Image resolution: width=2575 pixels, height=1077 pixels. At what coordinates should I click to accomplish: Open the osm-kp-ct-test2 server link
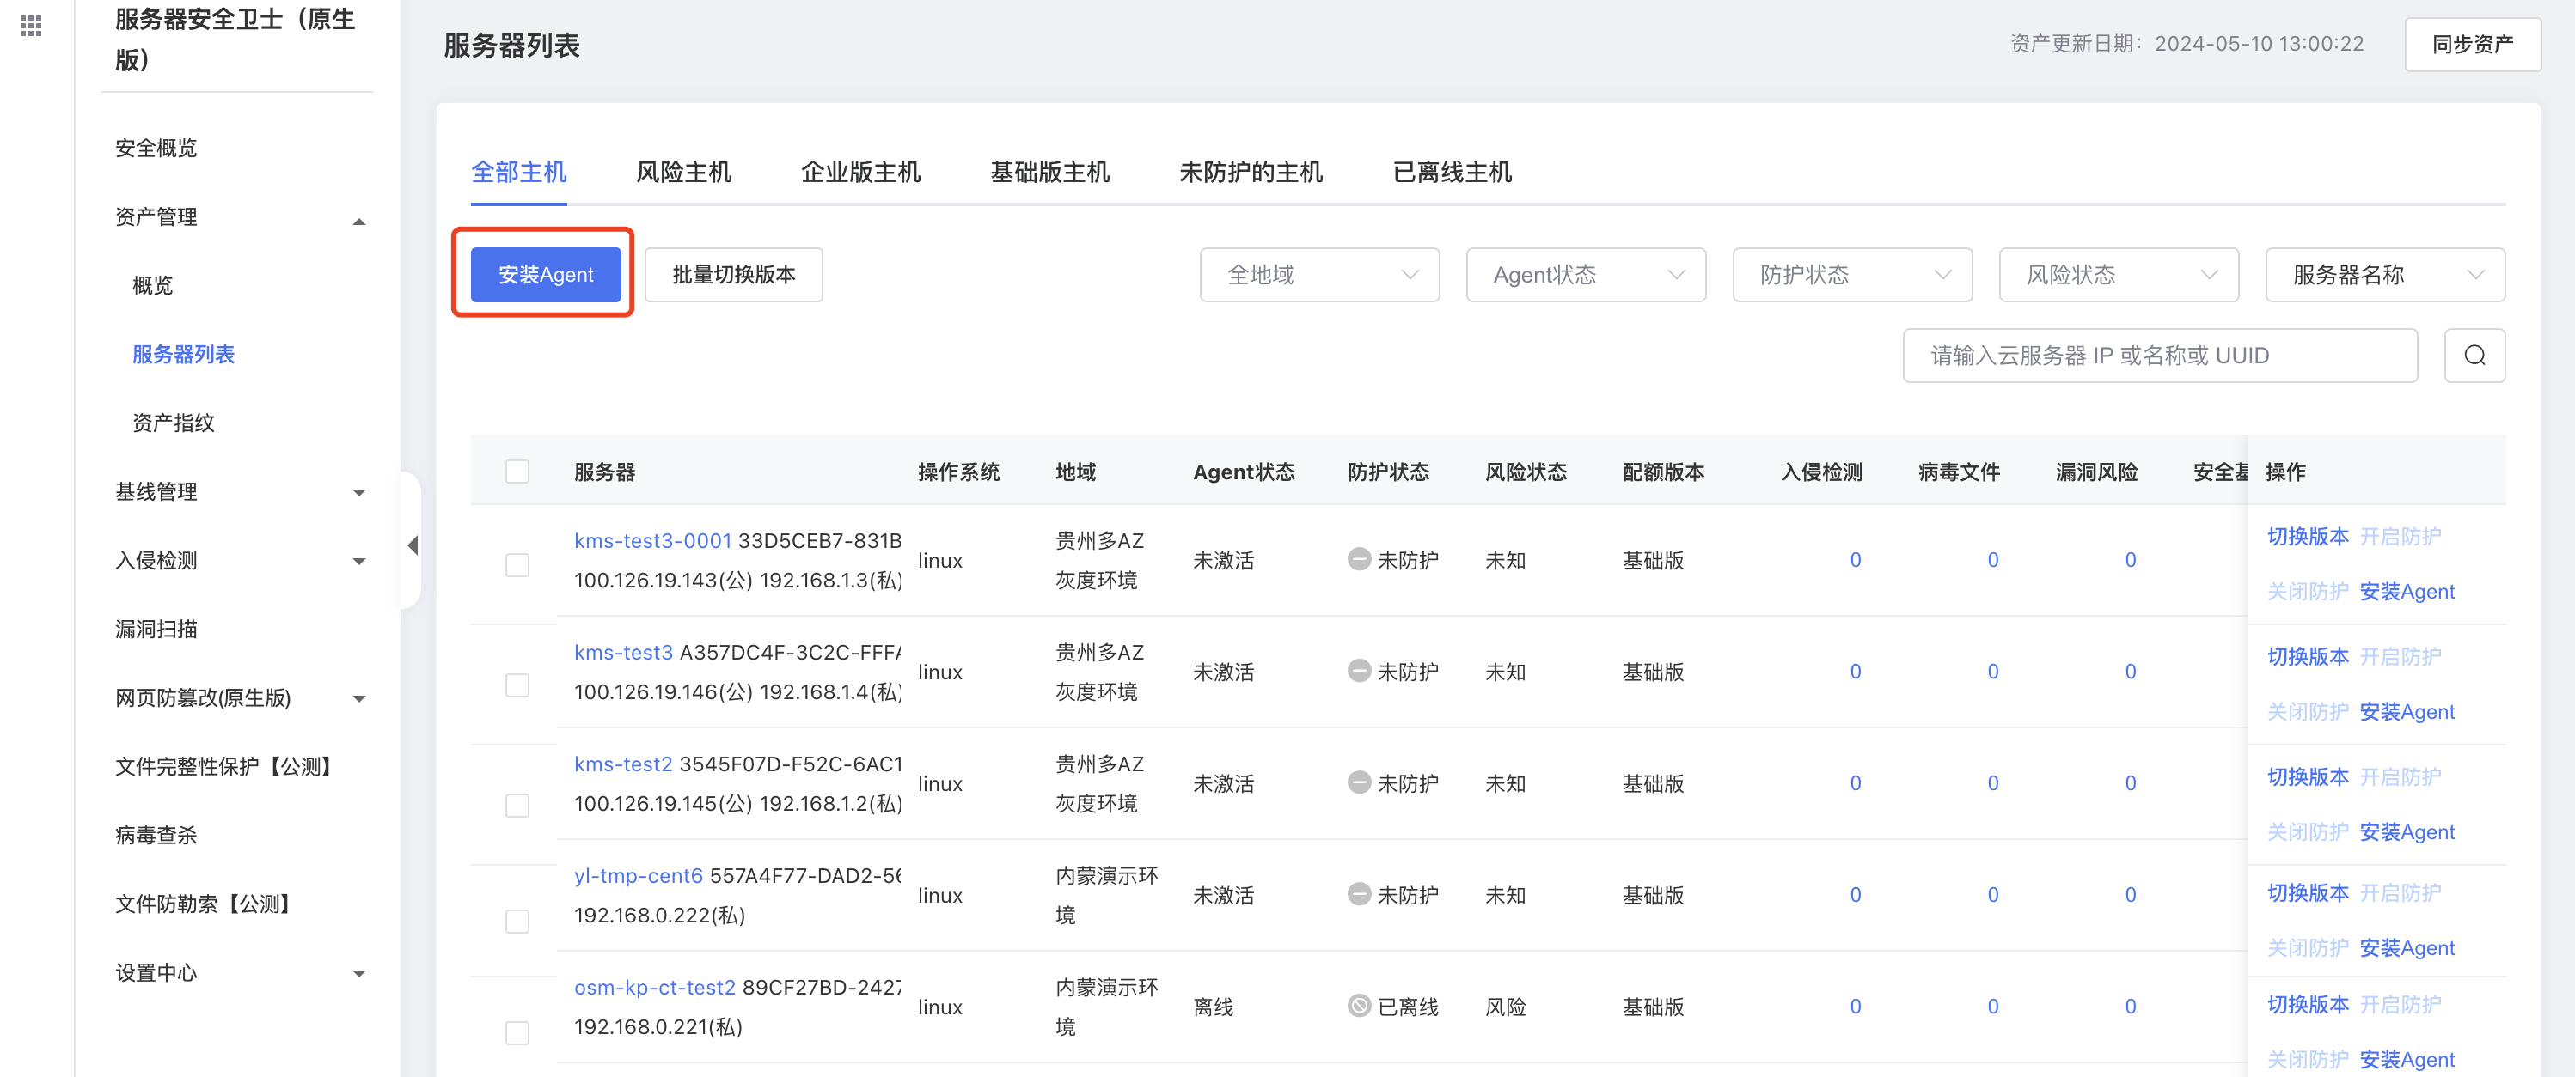pos(655,987)
